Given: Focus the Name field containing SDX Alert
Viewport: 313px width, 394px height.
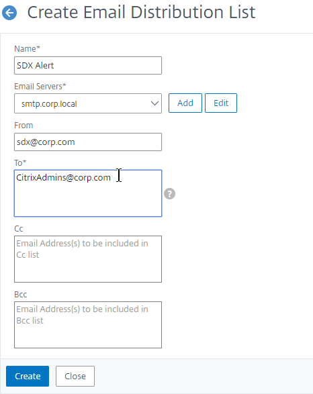Looking at the screenshot, I should [x=88, y=65].
